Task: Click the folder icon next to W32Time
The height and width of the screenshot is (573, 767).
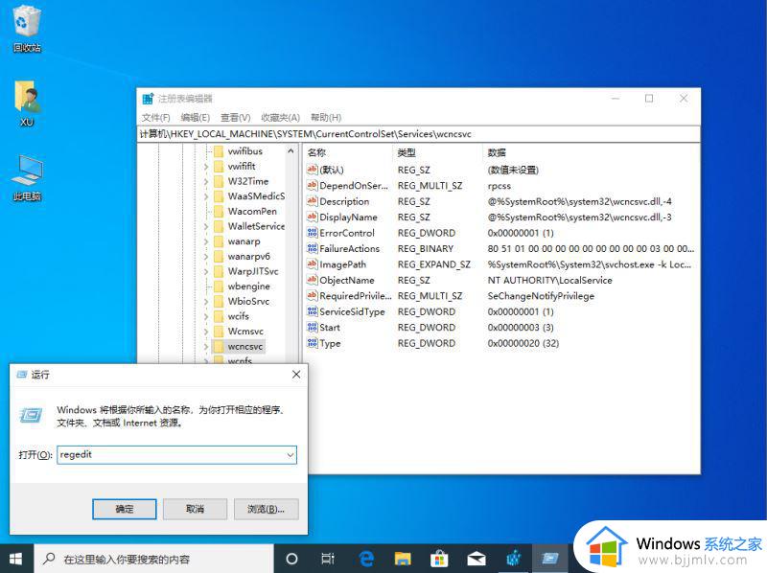Action: tap(219, 181)
